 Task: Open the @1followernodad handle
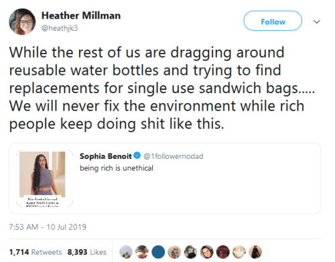[x=174, y=156]
